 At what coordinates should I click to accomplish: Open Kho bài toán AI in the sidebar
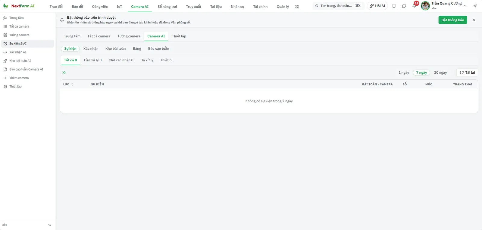pyautogui.click(x=27, y=61)
